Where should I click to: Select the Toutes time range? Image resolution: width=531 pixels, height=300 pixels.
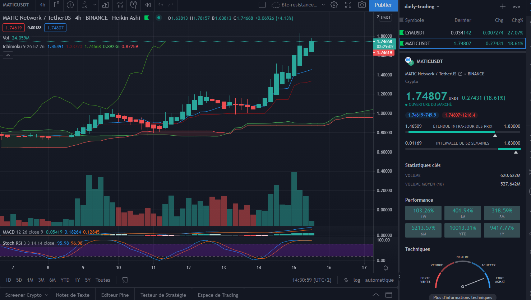(x=103, y=280)
